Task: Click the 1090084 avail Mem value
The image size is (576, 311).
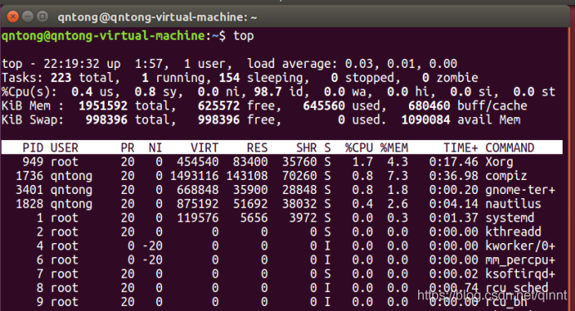Action: coord(426,120)
